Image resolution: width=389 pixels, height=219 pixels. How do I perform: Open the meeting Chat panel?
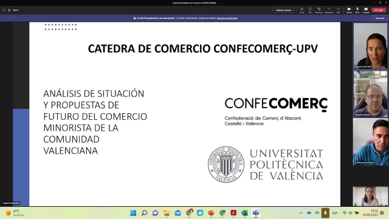point(310,10)
